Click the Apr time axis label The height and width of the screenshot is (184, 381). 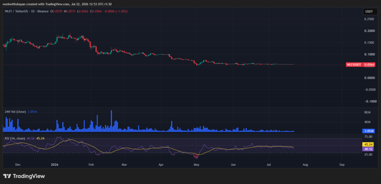pos(161,165)
